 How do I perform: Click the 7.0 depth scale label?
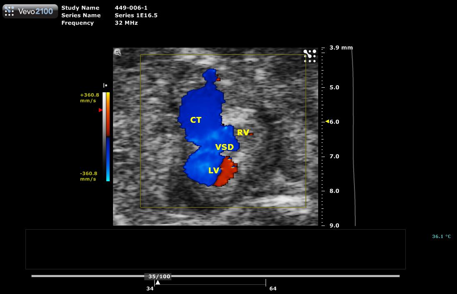[x=334, y=157]
